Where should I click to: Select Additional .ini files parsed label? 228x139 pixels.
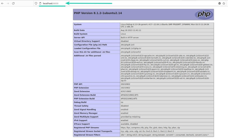[87, 56]
